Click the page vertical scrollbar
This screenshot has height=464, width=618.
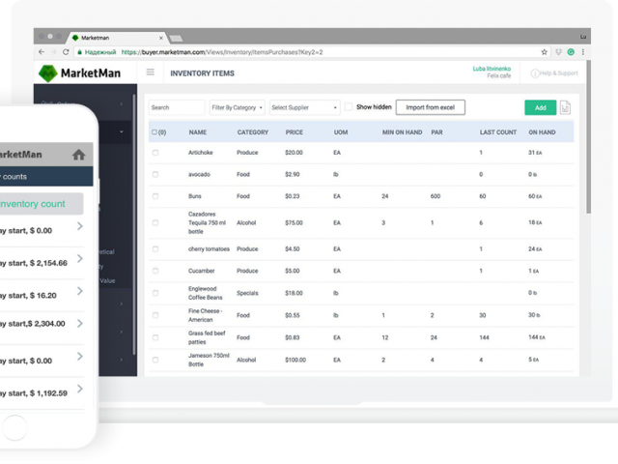coord(588,137)
